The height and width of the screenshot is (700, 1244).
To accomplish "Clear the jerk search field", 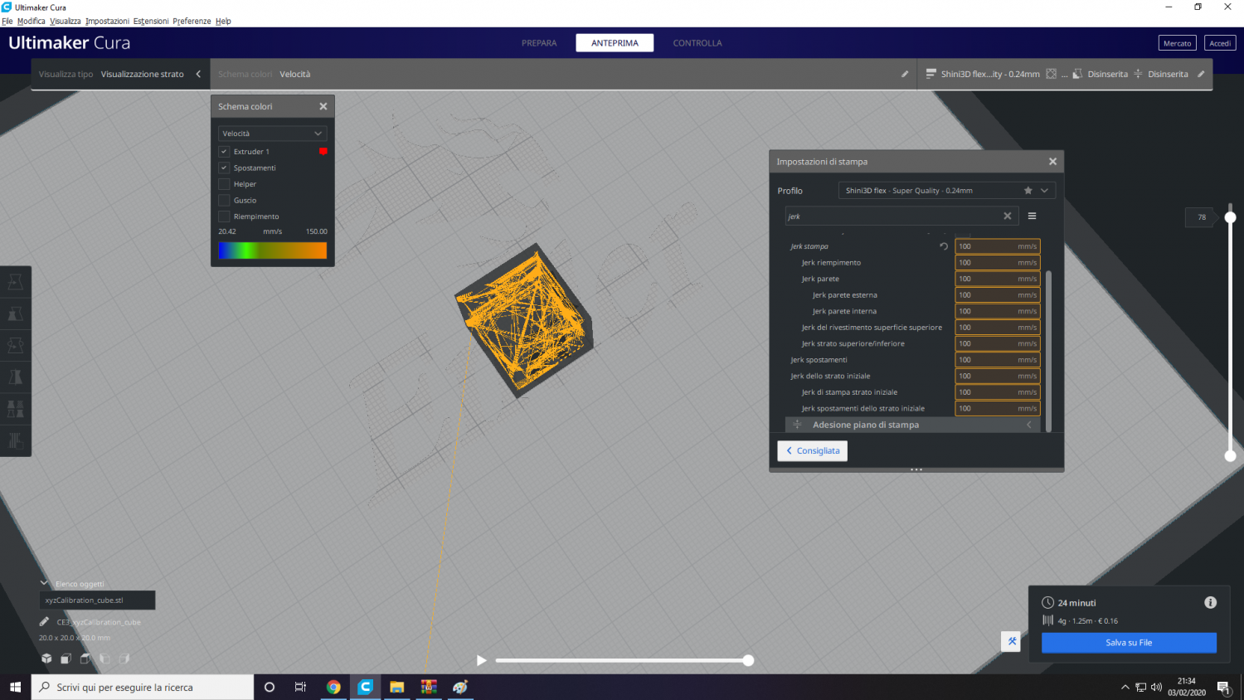I will 1007,216.
